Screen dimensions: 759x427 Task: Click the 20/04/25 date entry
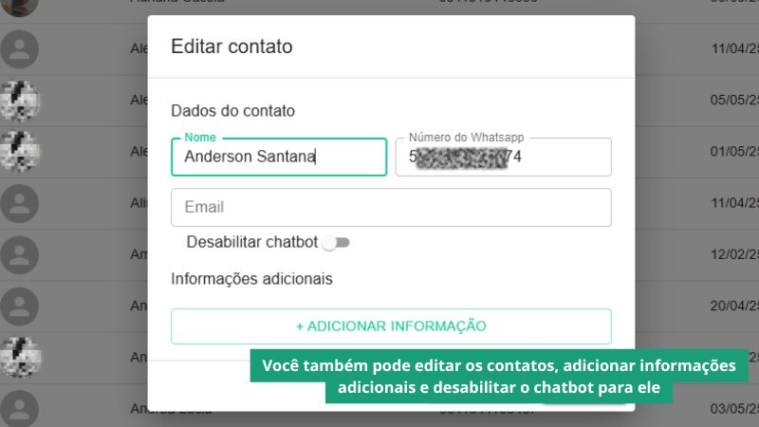[734, 306]
